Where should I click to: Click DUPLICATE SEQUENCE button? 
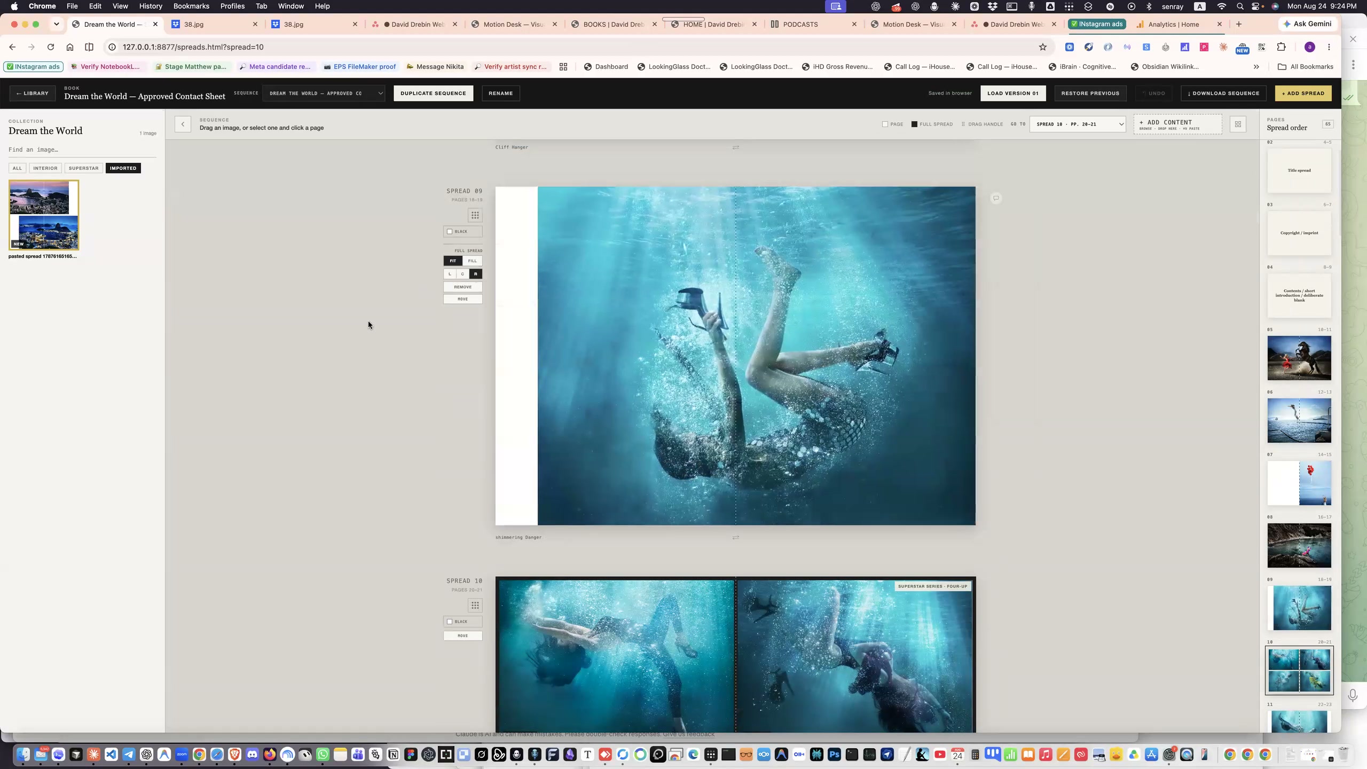[x=433, y=93]
